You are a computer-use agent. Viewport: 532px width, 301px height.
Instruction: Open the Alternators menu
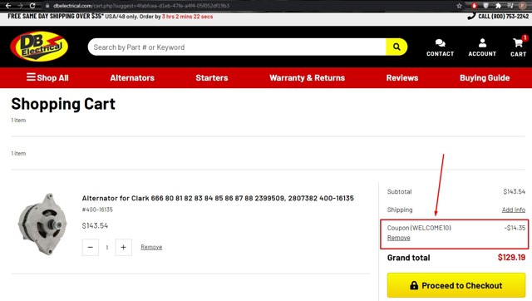coord(132,77)
